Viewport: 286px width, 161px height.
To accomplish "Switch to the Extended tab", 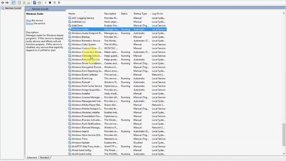I will click(32, 157).
